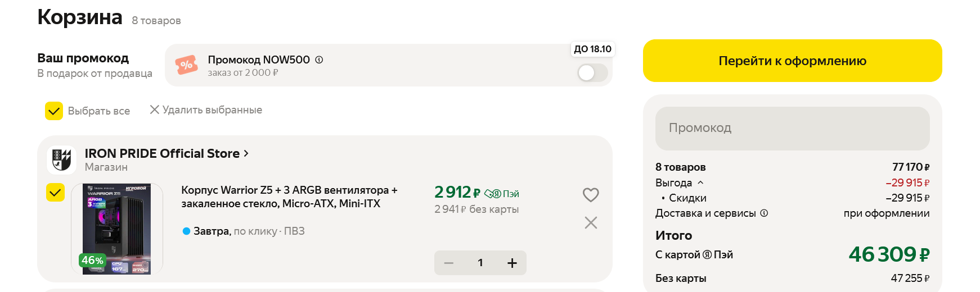Uncheck the 'Выбрать все' checkbox
The image size is (980, 292).
click(x=54, y=111)
